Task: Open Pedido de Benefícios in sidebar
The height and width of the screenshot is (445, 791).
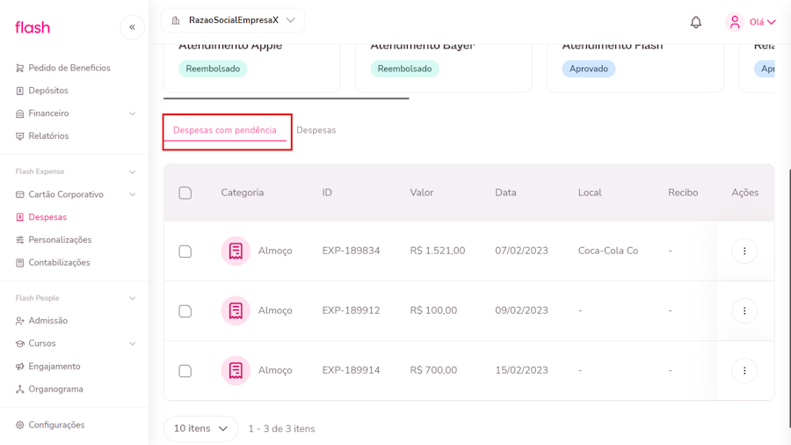Action: [x=69, y=68]
